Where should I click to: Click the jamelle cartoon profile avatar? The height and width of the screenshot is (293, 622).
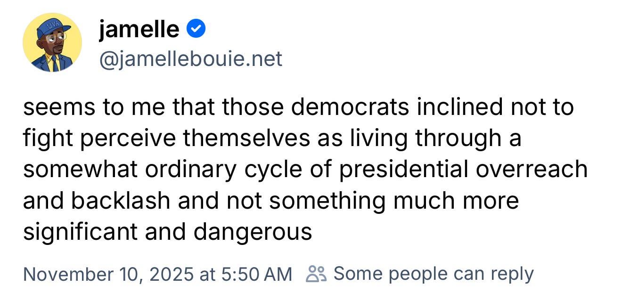(x=52, y=43)
